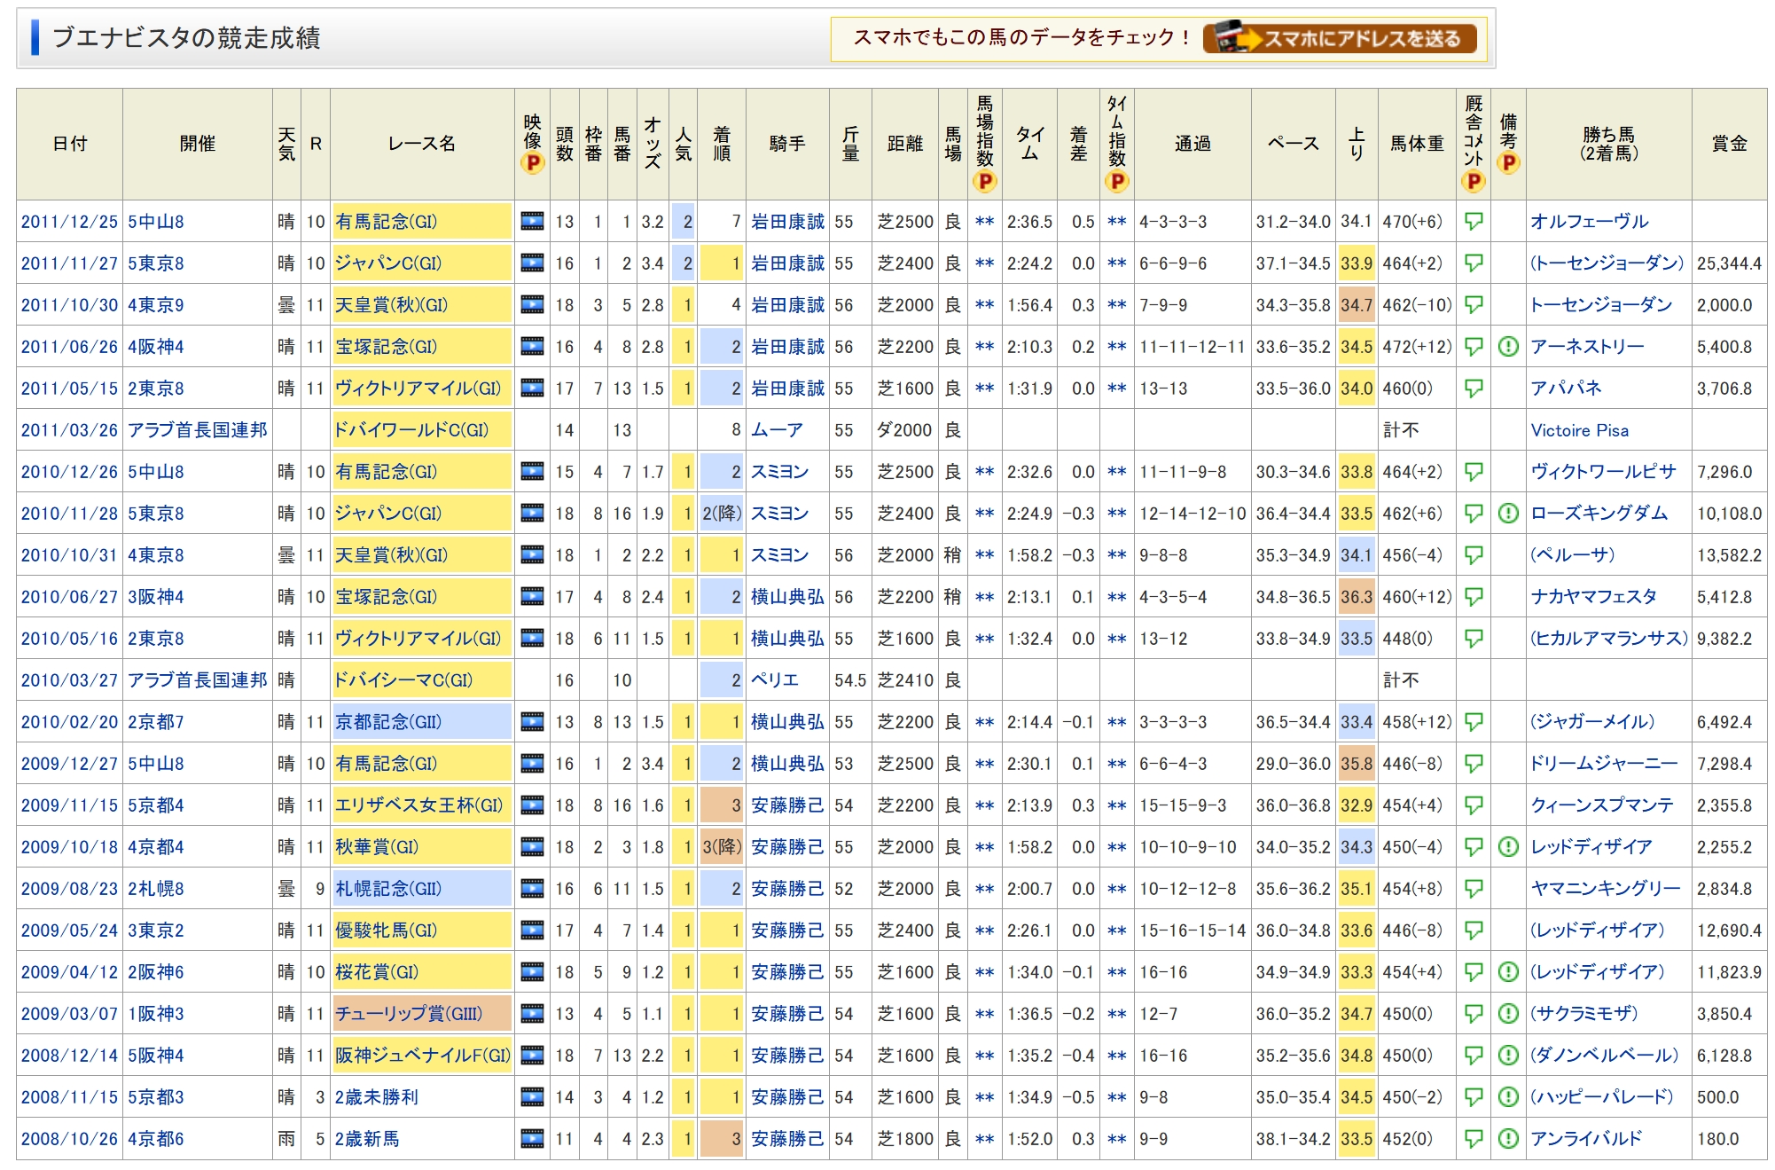
Task: Play the 2011/12/25 有馬記念 race video icon
Action: (x=532, y=222)
